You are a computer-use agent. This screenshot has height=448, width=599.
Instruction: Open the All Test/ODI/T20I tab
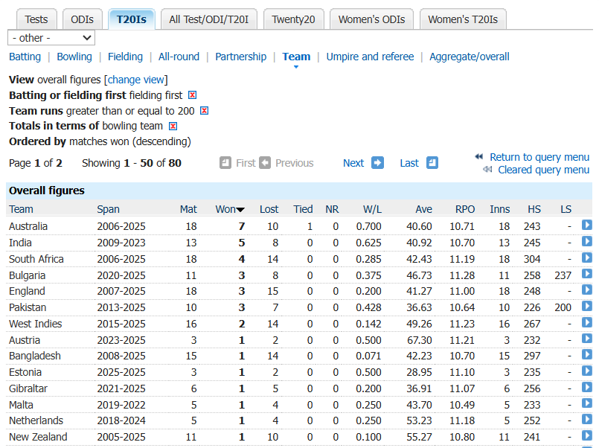(x=209, y=19)
